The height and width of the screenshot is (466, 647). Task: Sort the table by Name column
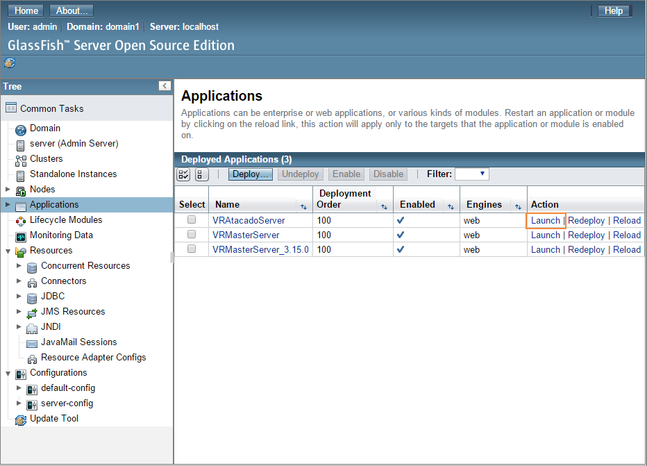point(303,207)
